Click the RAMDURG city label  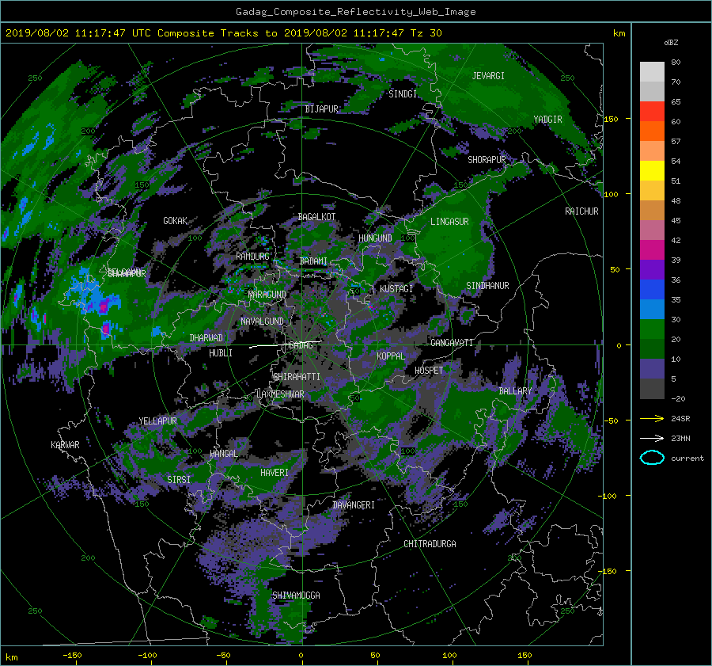click(x=252, y=257)
